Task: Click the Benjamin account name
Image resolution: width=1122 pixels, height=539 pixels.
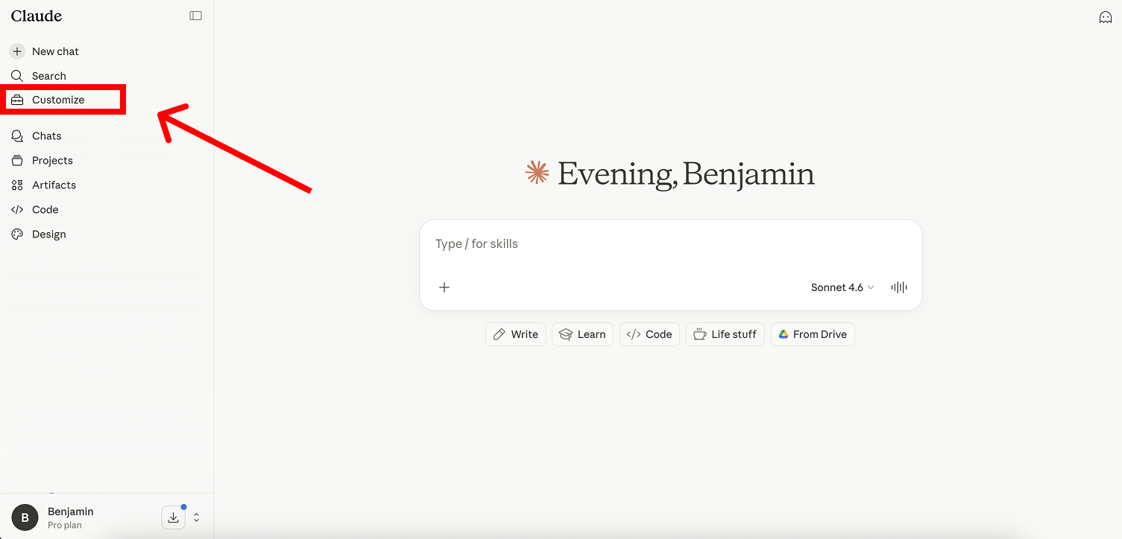Action: pos(71,511)
